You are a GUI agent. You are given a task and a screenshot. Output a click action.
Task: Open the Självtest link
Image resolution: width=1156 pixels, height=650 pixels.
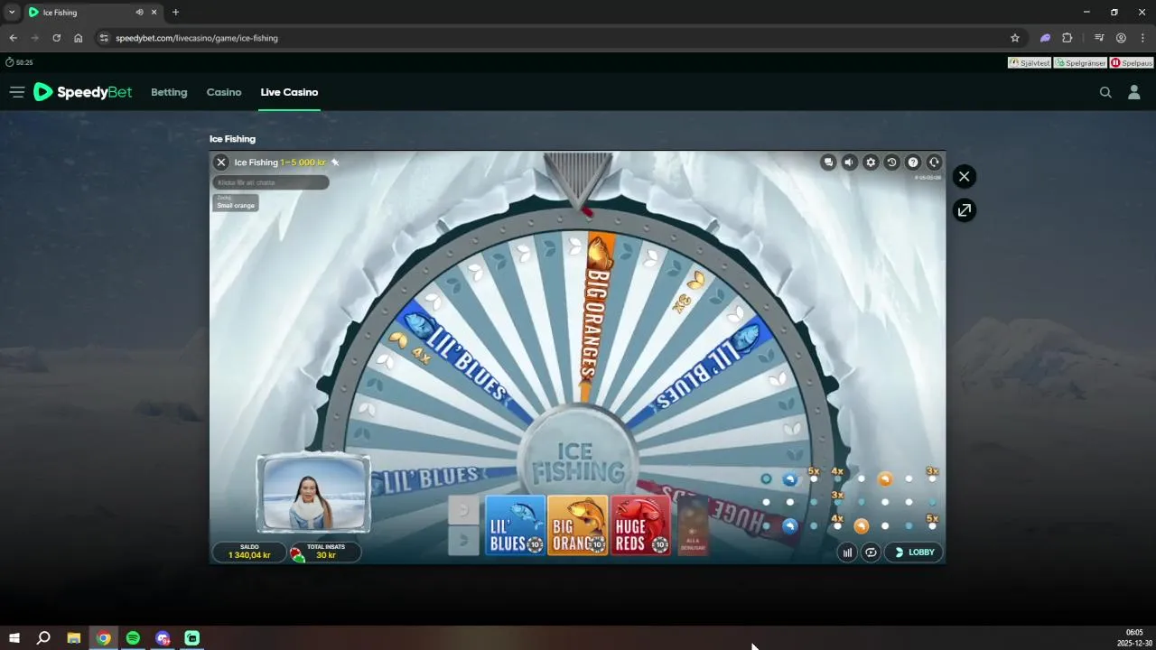pos(1030,63)
